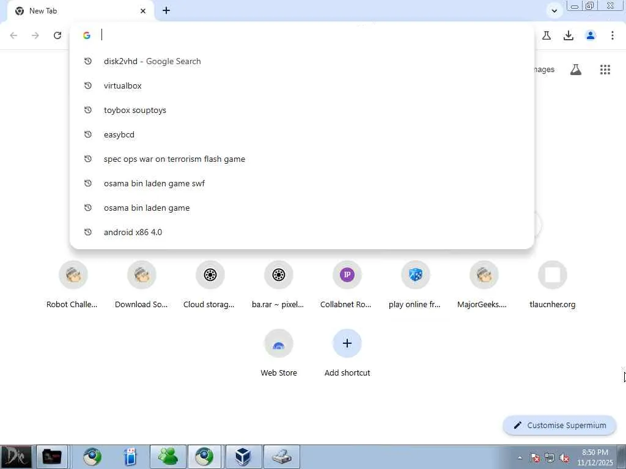This screenshot has width=626, height=469.
Task: Close the New Tab tab
Action: click(143, 11)
